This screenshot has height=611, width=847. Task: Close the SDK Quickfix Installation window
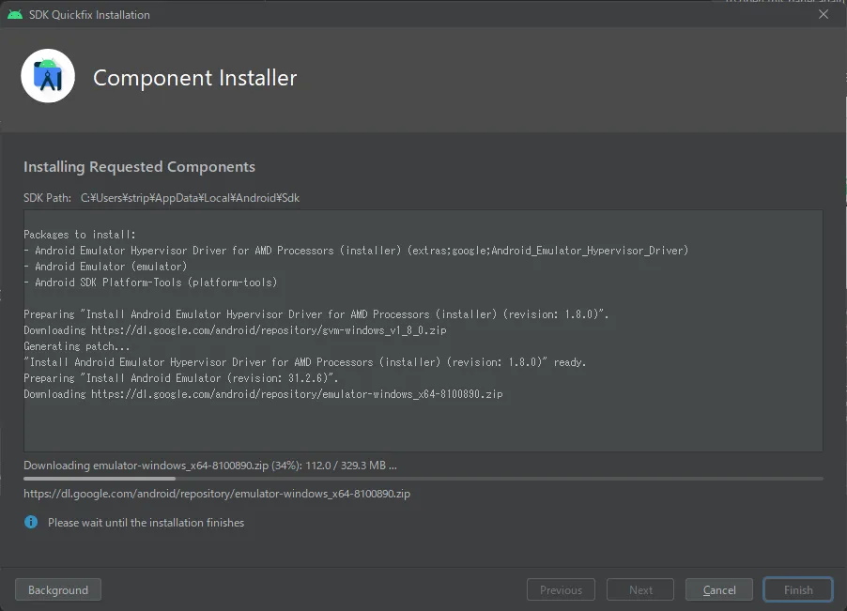coord(824,14)
